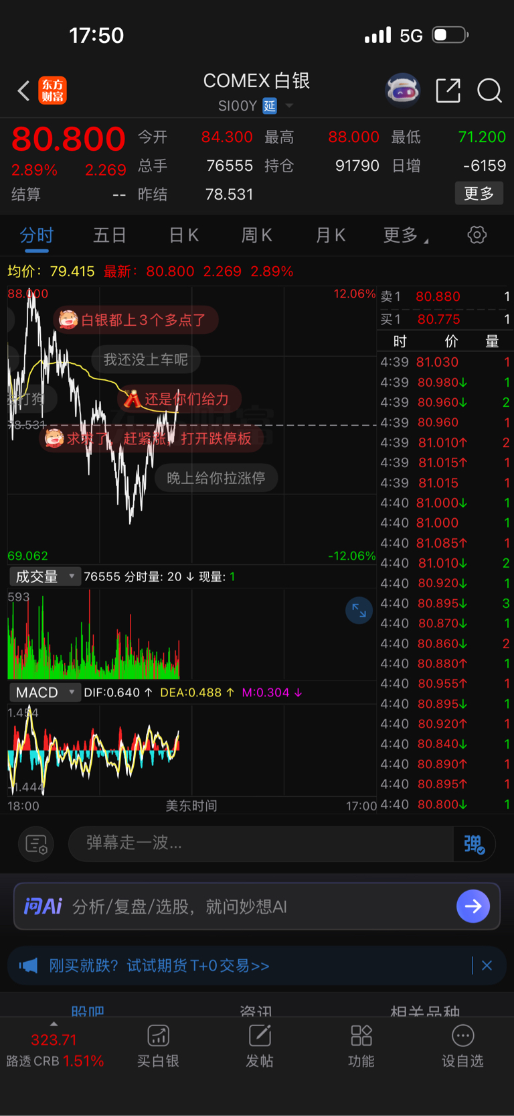Tap the megaphone announcement icon
Screen dimensions: 514x1116
pyautogui.click(x=28, y=965)
